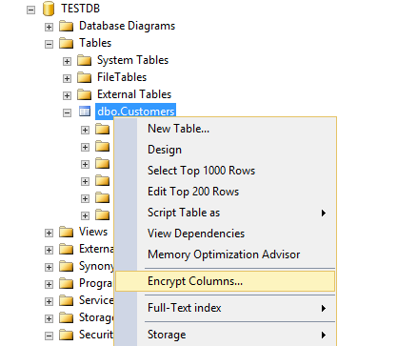Click the TESTDB database cylinder icon
Image resolution: width=397 pixels, height=346 pixels.
49,9
